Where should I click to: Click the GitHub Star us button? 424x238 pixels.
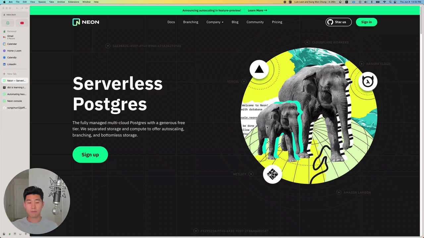click(338, 22)
